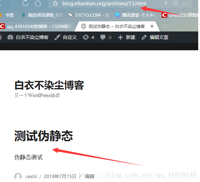The height and width of the screenshot is (182, 200).
Task: Open the post date 2018年7月15日
Action: coord(60,176)
